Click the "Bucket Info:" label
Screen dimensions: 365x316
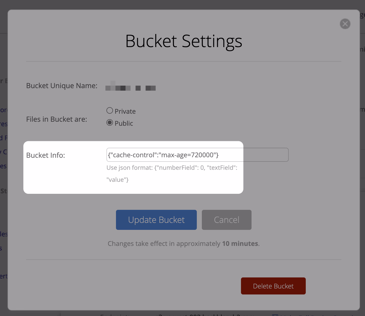[x=45, y=155]
